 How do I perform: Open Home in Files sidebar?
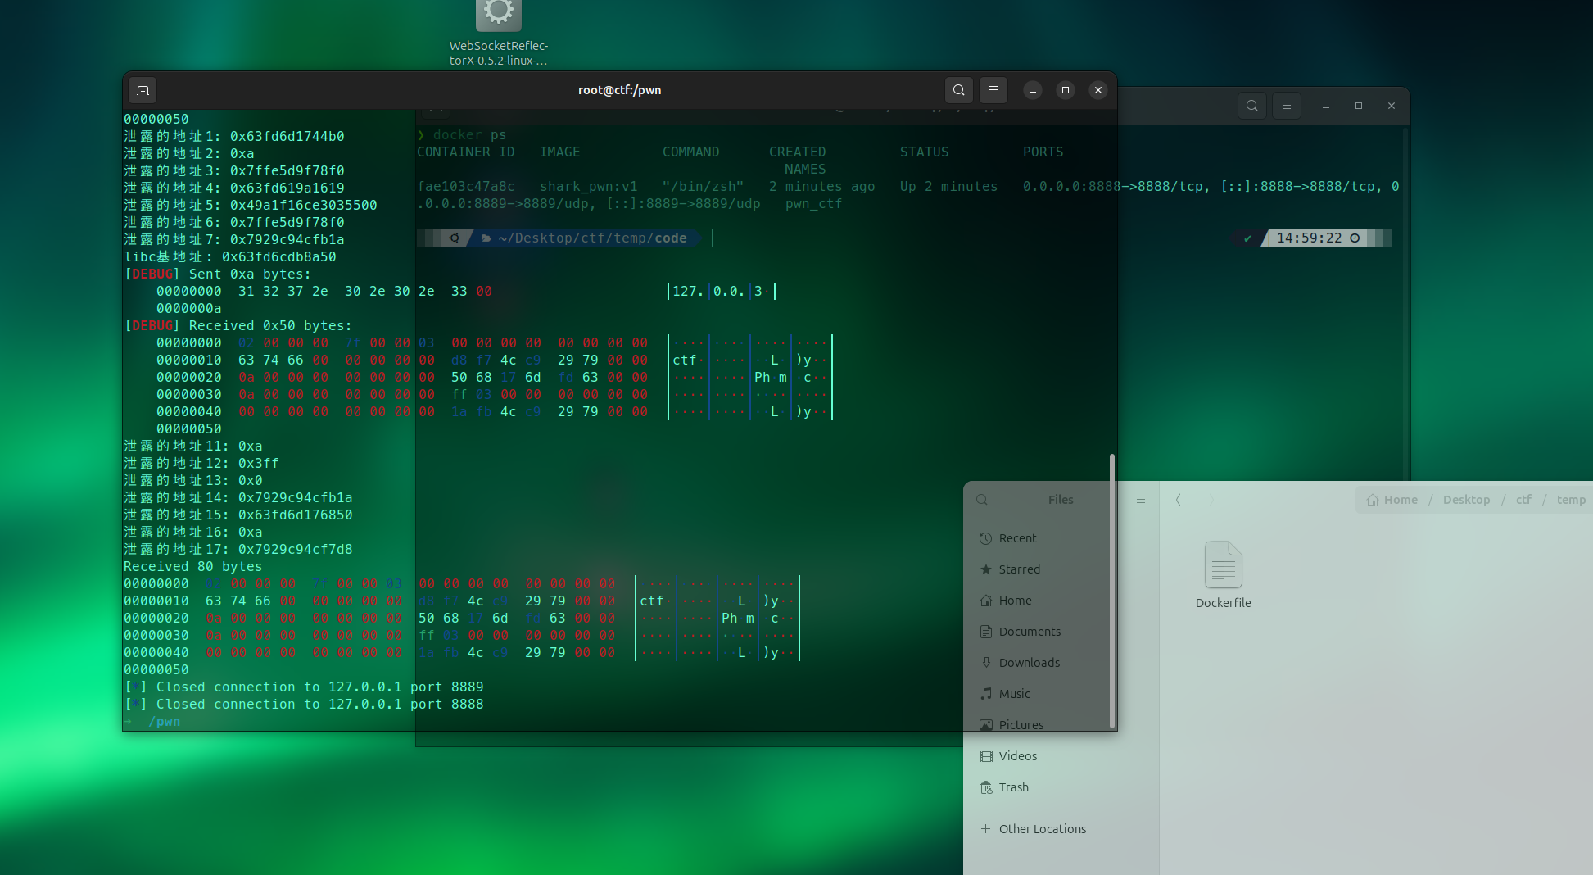pos(1061,601)
